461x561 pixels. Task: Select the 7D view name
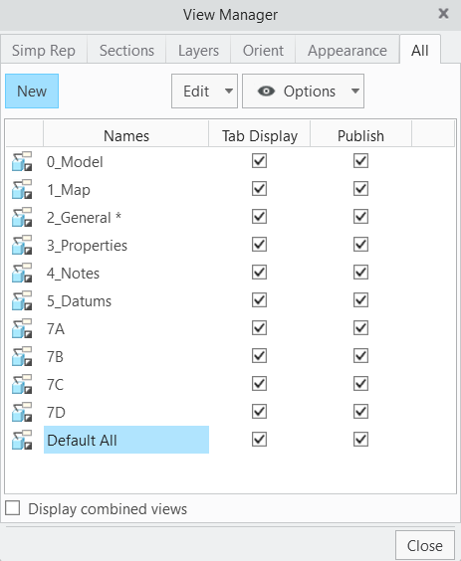[x=56, y=413]
